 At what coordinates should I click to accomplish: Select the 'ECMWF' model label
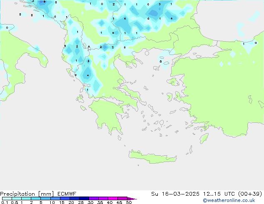tap(67, 194)
